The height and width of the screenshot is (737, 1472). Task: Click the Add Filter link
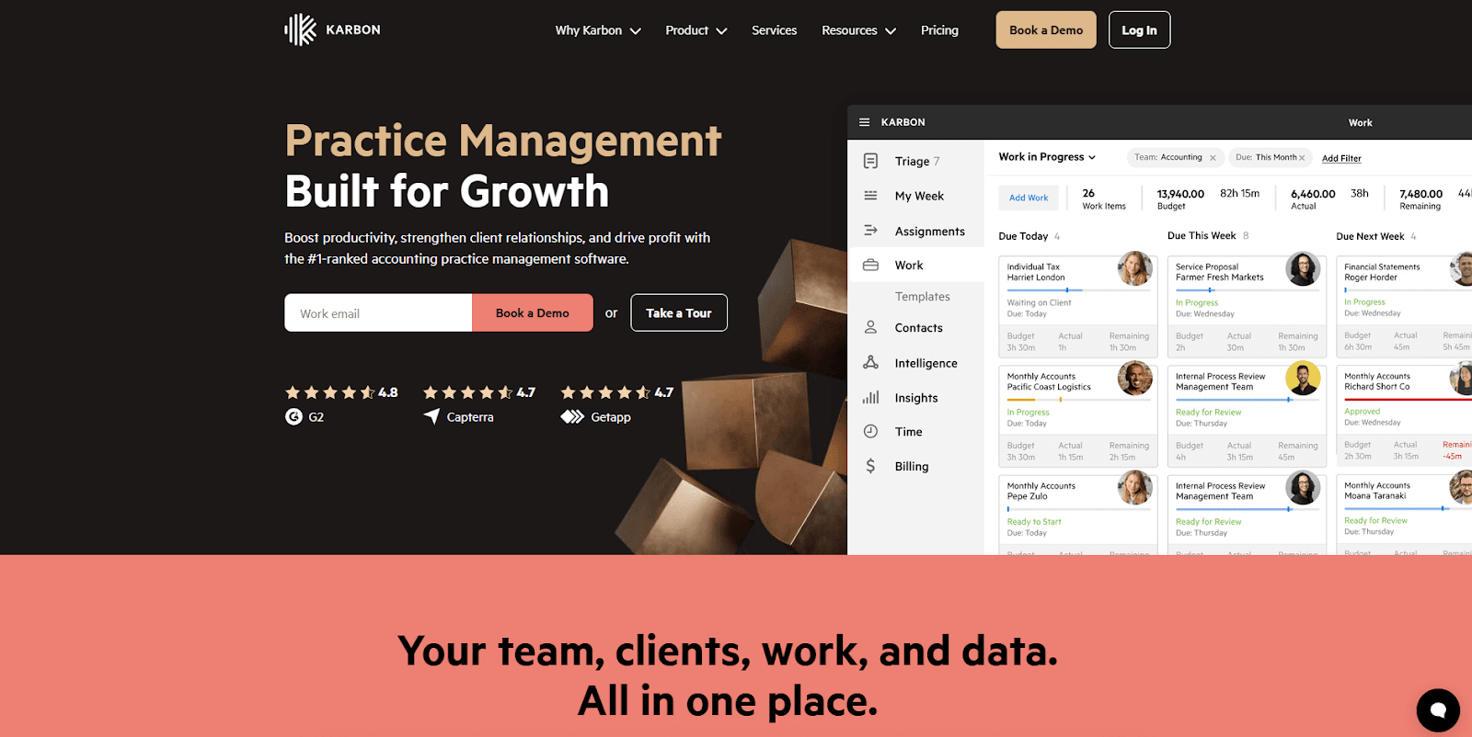1341,158
